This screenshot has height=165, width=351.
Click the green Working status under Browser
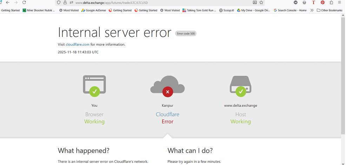[94, 121]
